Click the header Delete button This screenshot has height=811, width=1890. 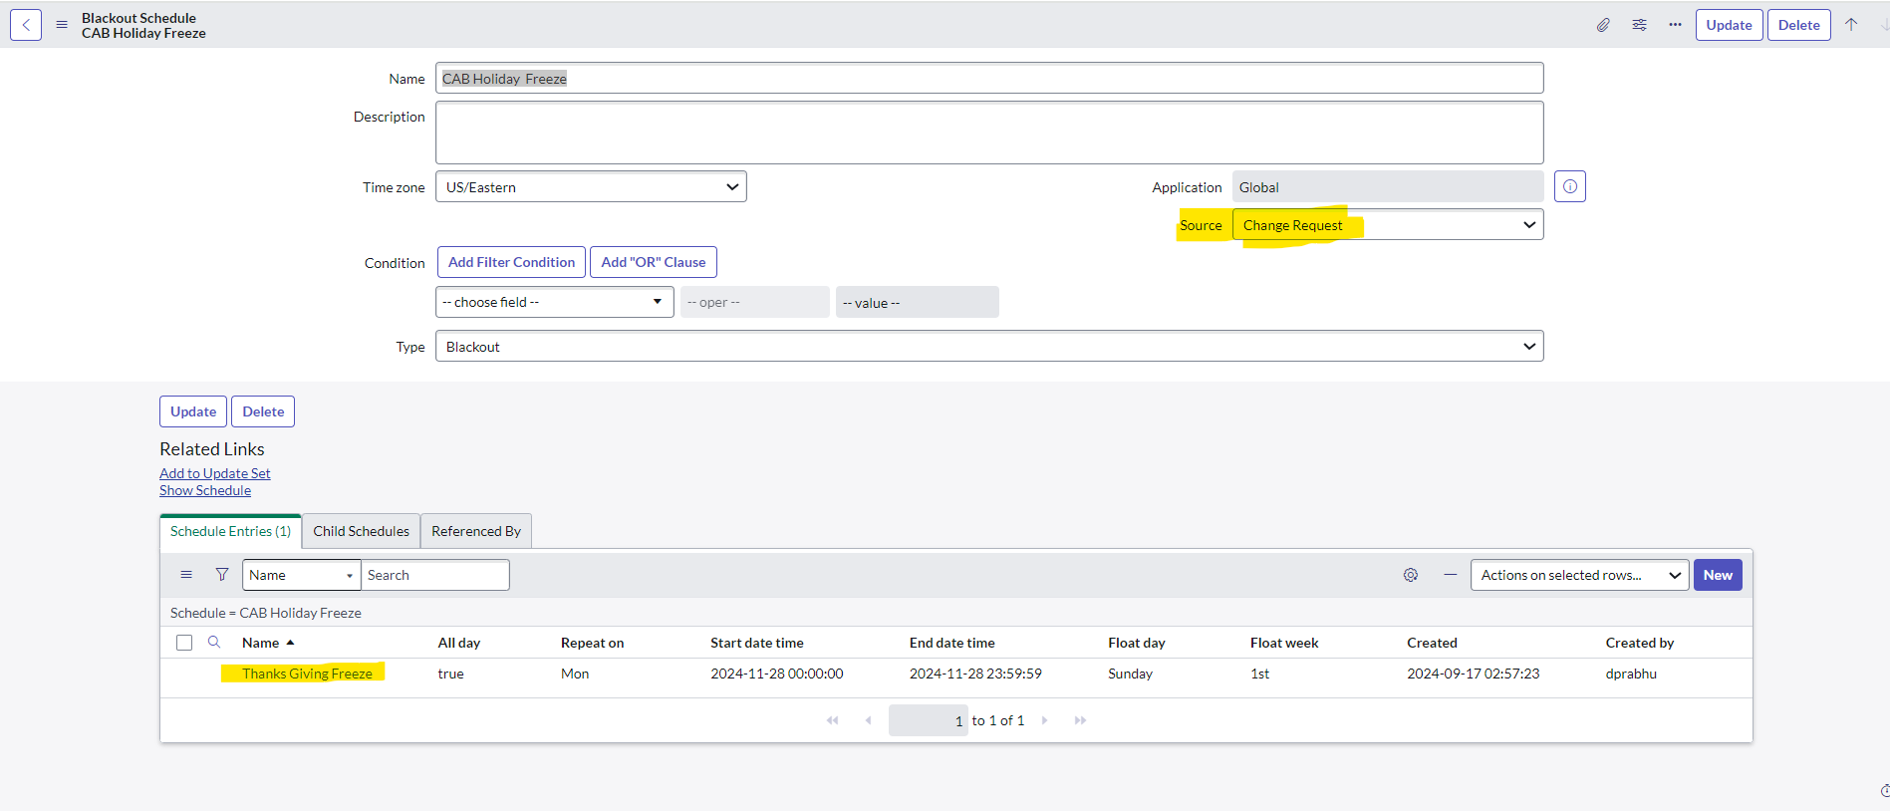pyautogui.click(x=1798, y=25)
